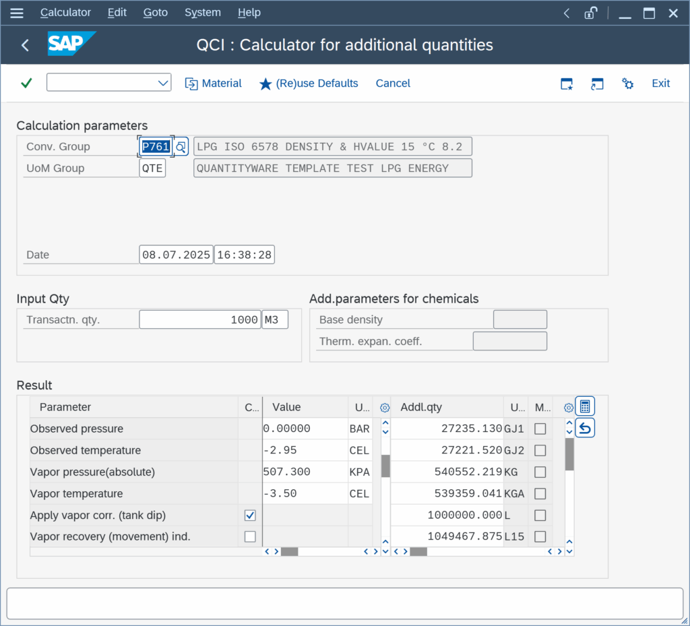This screenshot has width=690, height=626.
Task: Click the customize layout gears icon
Action: [627, 83]
